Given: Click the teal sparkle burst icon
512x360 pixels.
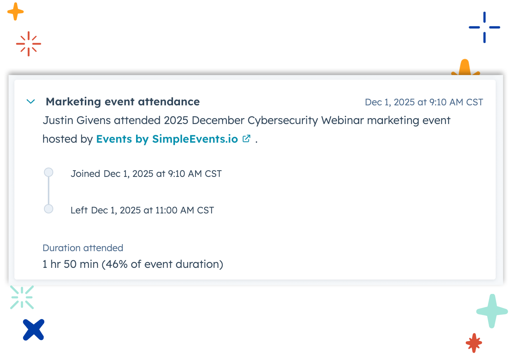Looking at the screenshot, I should pos(22,297).
